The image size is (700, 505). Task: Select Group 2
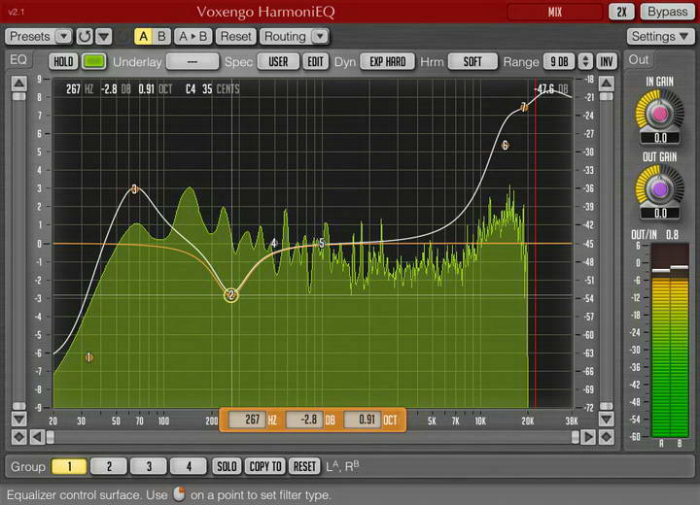pos(109,466)
